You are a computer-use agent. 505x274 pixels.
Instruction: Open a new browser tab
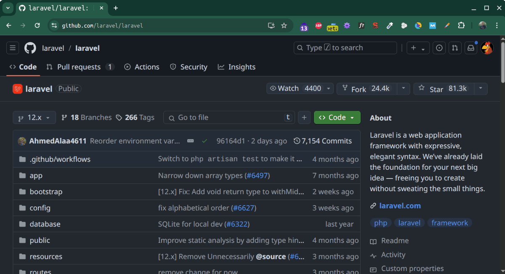[116, 8]
